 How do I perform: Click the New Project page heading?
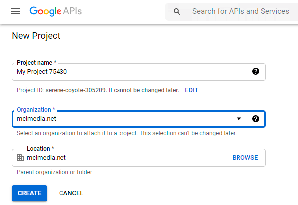[36, 36]
